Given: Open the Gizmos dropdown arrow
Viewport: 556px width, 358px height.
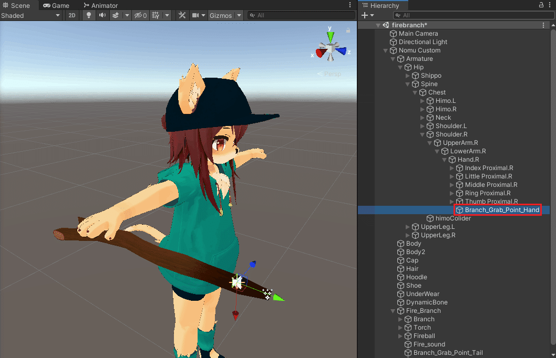Looking at the screenshot, I should tap(239, 15).
